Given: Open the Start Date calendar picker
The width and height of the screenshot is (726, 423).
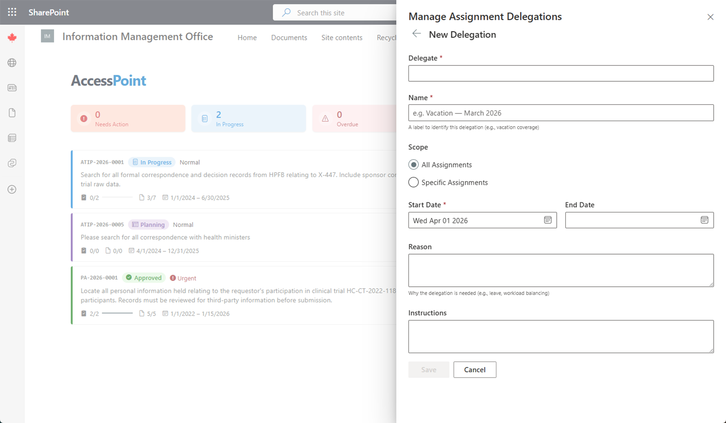Looking at the screenshot, I should click(548, 220).
